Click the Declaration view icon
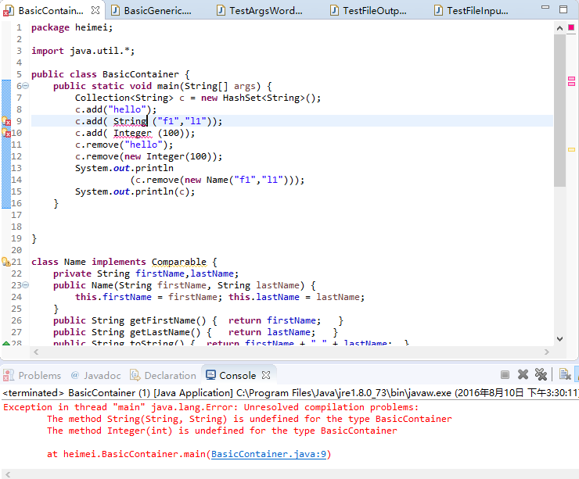The height and width of the screenshot is (479, 579). point(135,375)
